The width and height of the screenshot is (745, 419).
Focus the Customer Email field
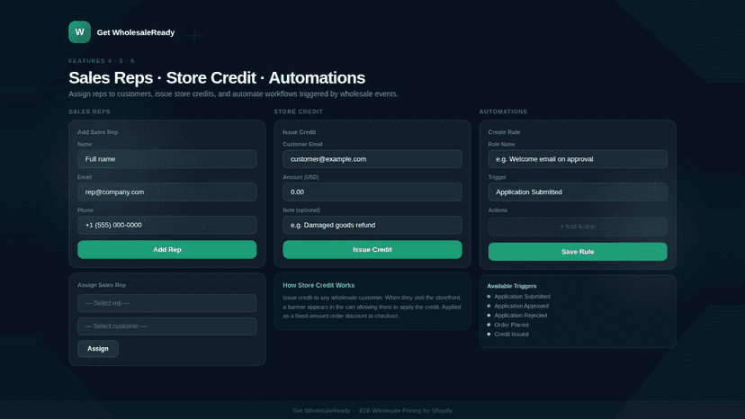[x=372, y=159]
